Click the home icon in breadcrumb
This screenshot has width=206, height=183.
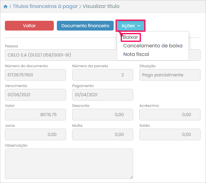click(5, 6)
